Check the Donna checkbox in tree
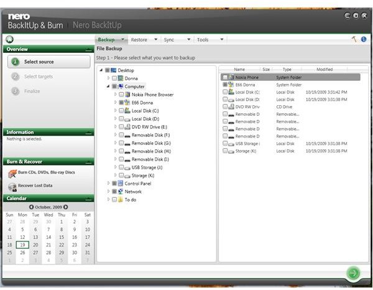This screenshot has height=290, width=373. coord(114,78)
